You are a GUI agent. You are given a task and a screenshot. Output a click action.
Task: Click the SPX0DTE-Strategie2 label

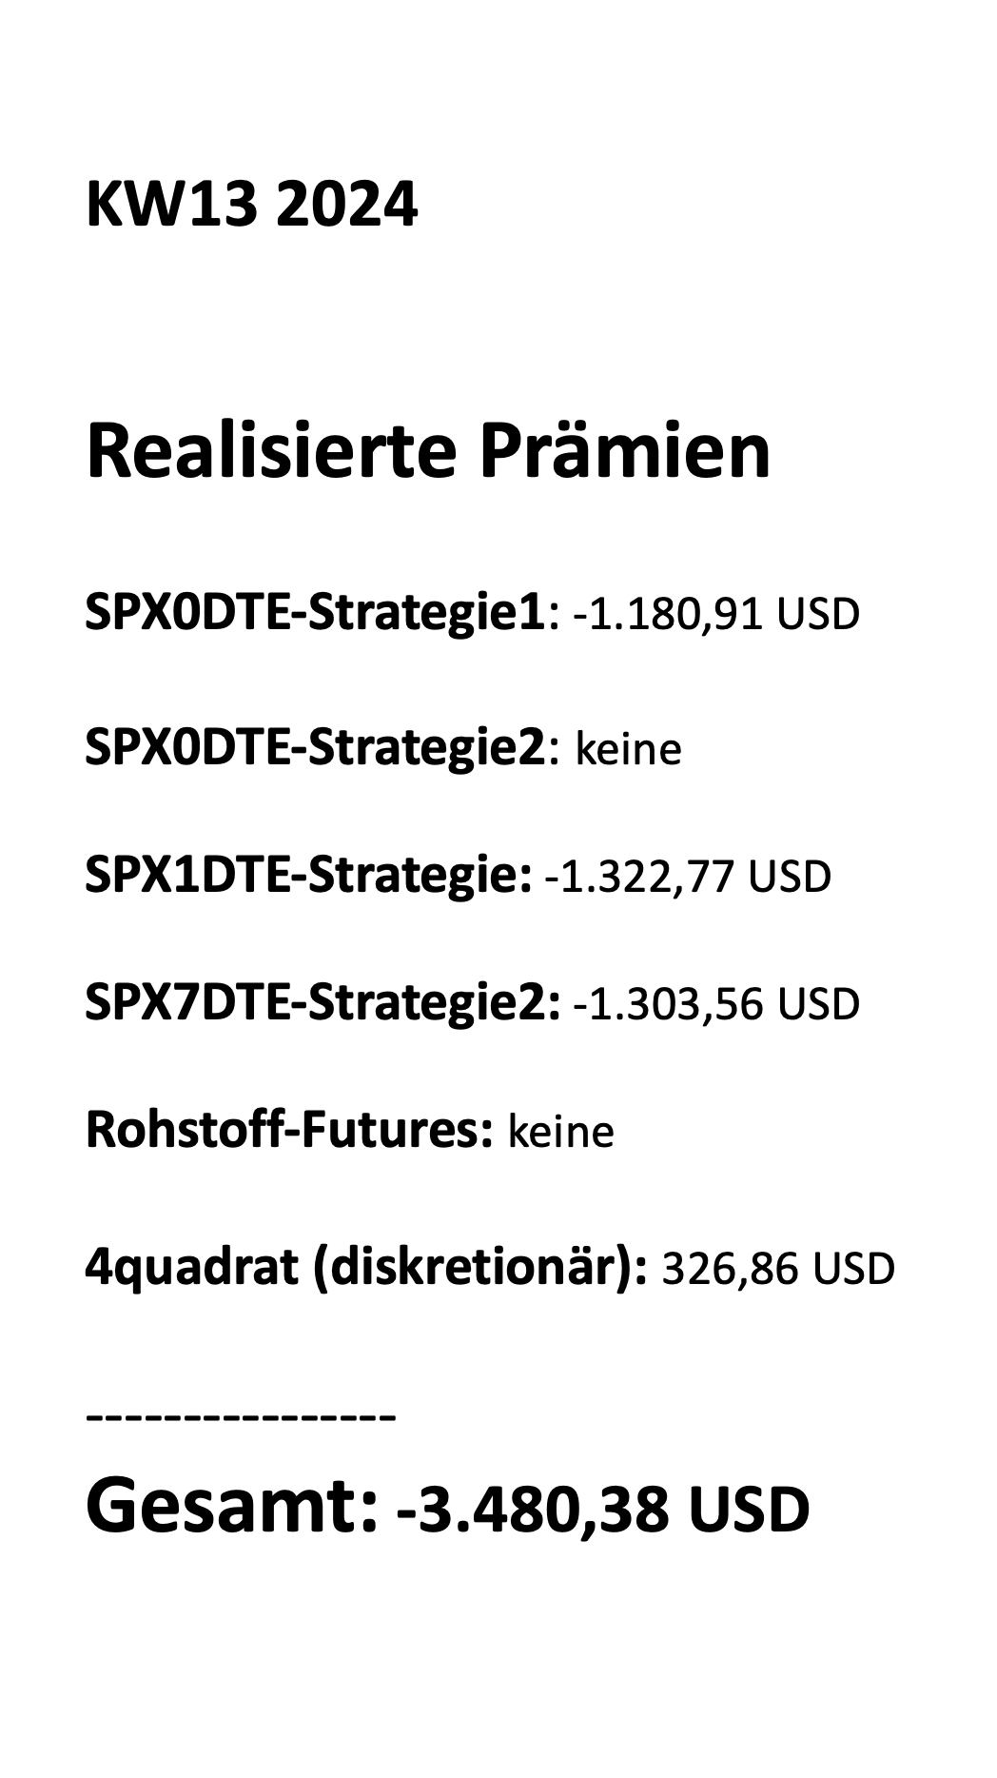(x=316, y=747)
